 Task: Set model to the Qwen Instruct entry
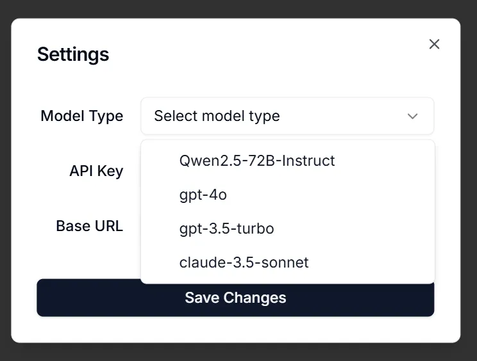[288, 161]
